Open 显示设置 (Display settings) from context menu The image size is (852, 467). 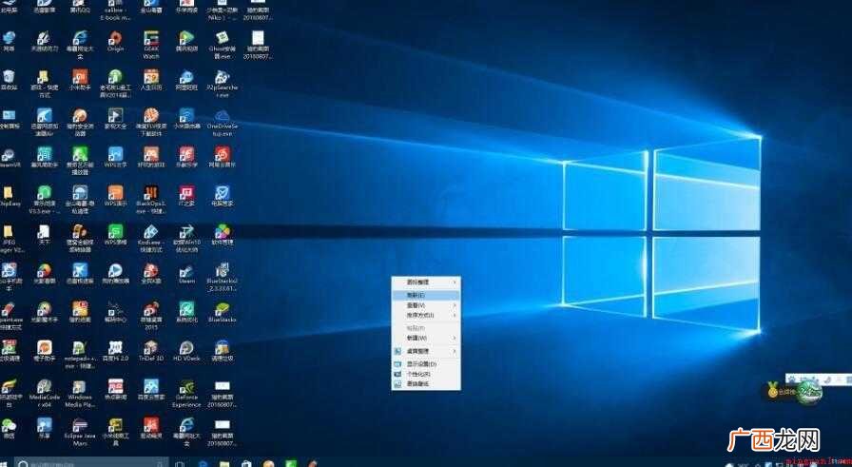tap(426, 363)
